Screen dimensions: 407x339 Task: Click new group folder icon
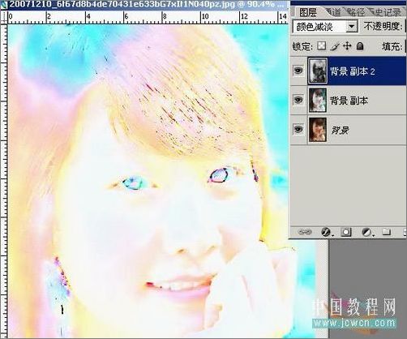(x=387, y=232)
